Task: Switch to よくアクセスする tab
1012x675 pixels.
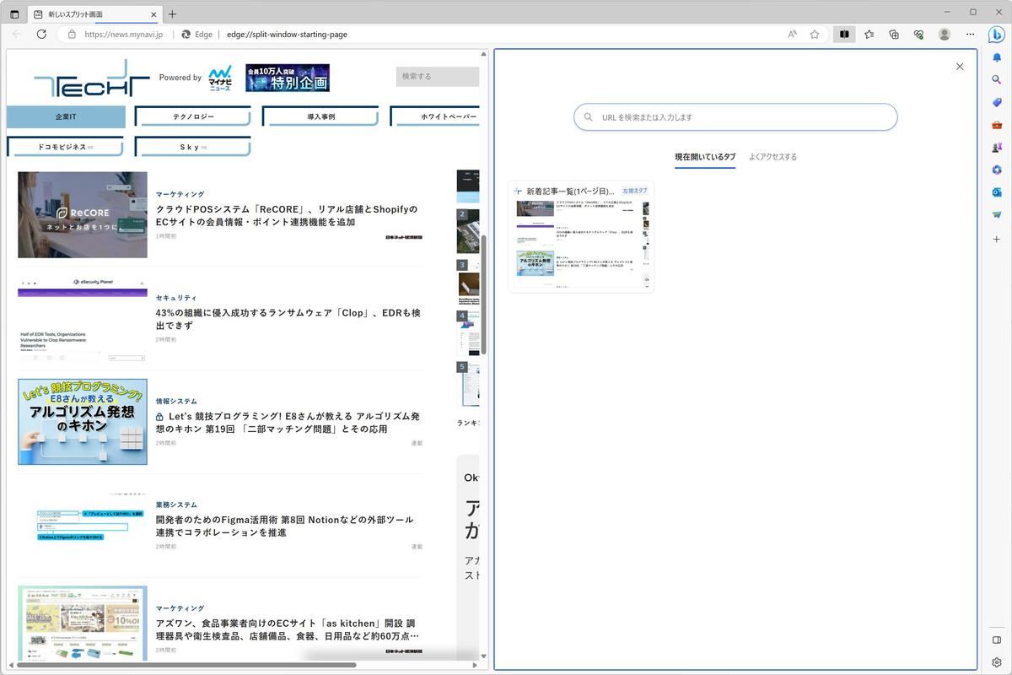Action: (x=772, y=157)
